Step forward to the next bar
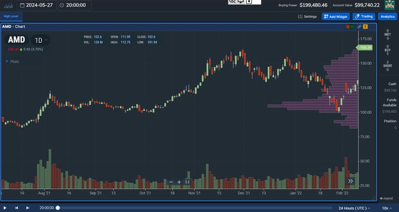 [x=28, y=208]
